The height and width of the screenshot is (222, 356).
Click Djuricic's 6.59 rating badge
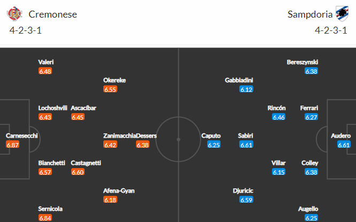246,200
